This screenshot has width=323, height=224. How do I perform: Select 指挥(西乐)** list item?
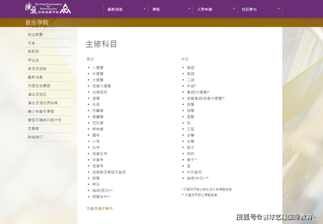pyautogui.click(x=102, y=191)
